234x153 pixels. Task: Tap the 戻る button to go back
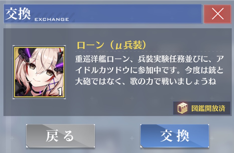pyautogui.click(x=60, y=136)
